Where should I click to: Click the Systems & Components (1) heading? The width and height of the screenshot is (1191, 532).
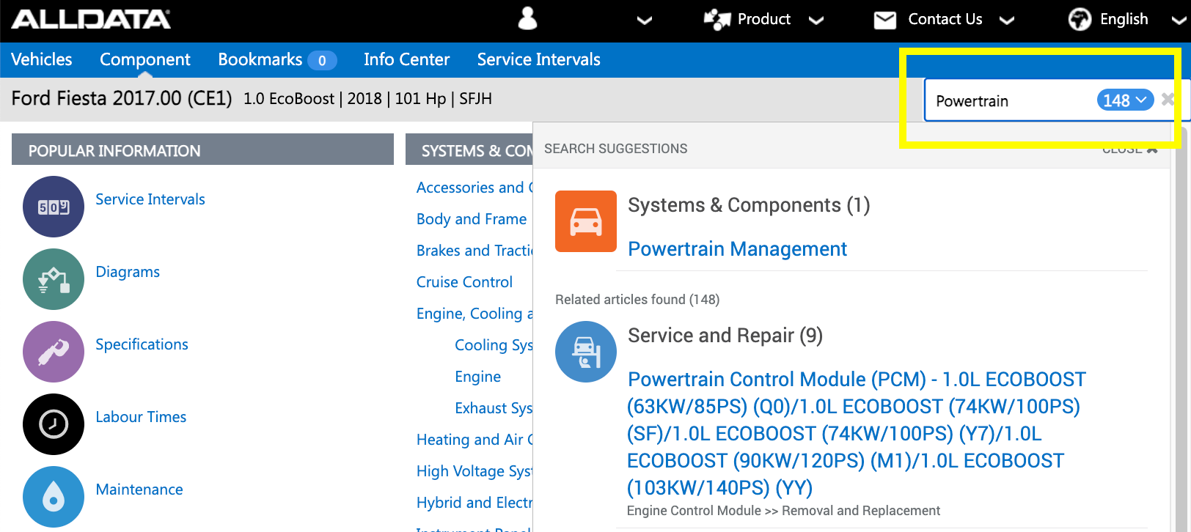749,205
